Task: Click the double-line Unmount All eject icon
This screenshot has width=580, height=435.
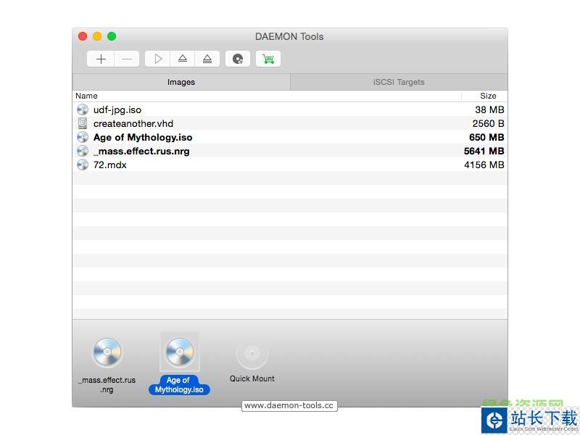Action: [x=207, y=59]
